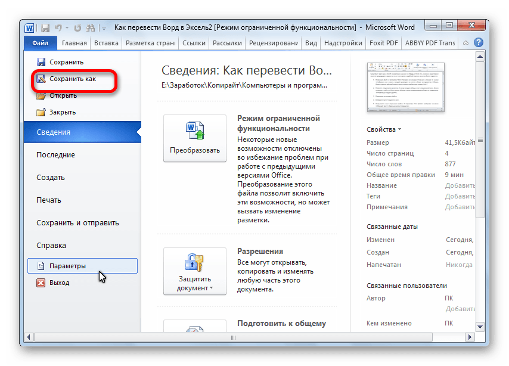
Task: Open the Word Help question mark icon
Action: tap(477, 43)
